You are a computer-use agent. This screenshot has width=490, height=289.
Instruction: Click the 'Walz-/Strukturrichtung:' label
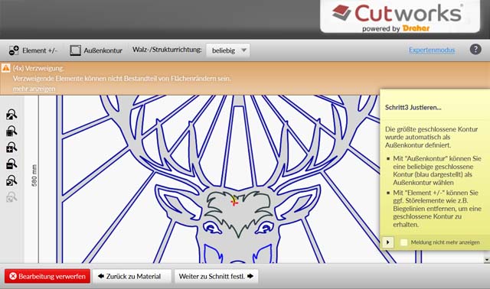(167, 50)
